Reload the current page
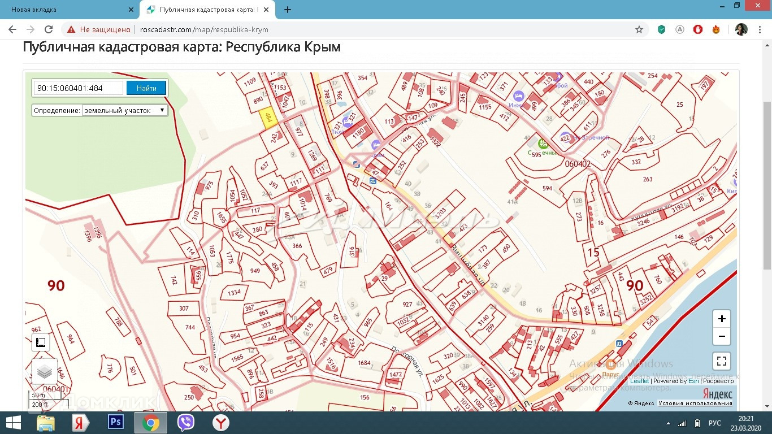 (x=49, y=29)
